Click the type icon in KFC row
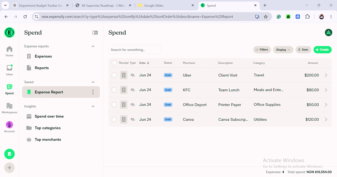Viewport: 337px width, 177px height. 133,90
